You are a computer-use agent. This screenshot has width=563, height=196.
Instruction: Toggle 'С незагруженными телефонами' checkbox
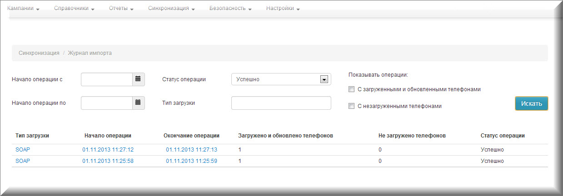click(x=351, y=106)
